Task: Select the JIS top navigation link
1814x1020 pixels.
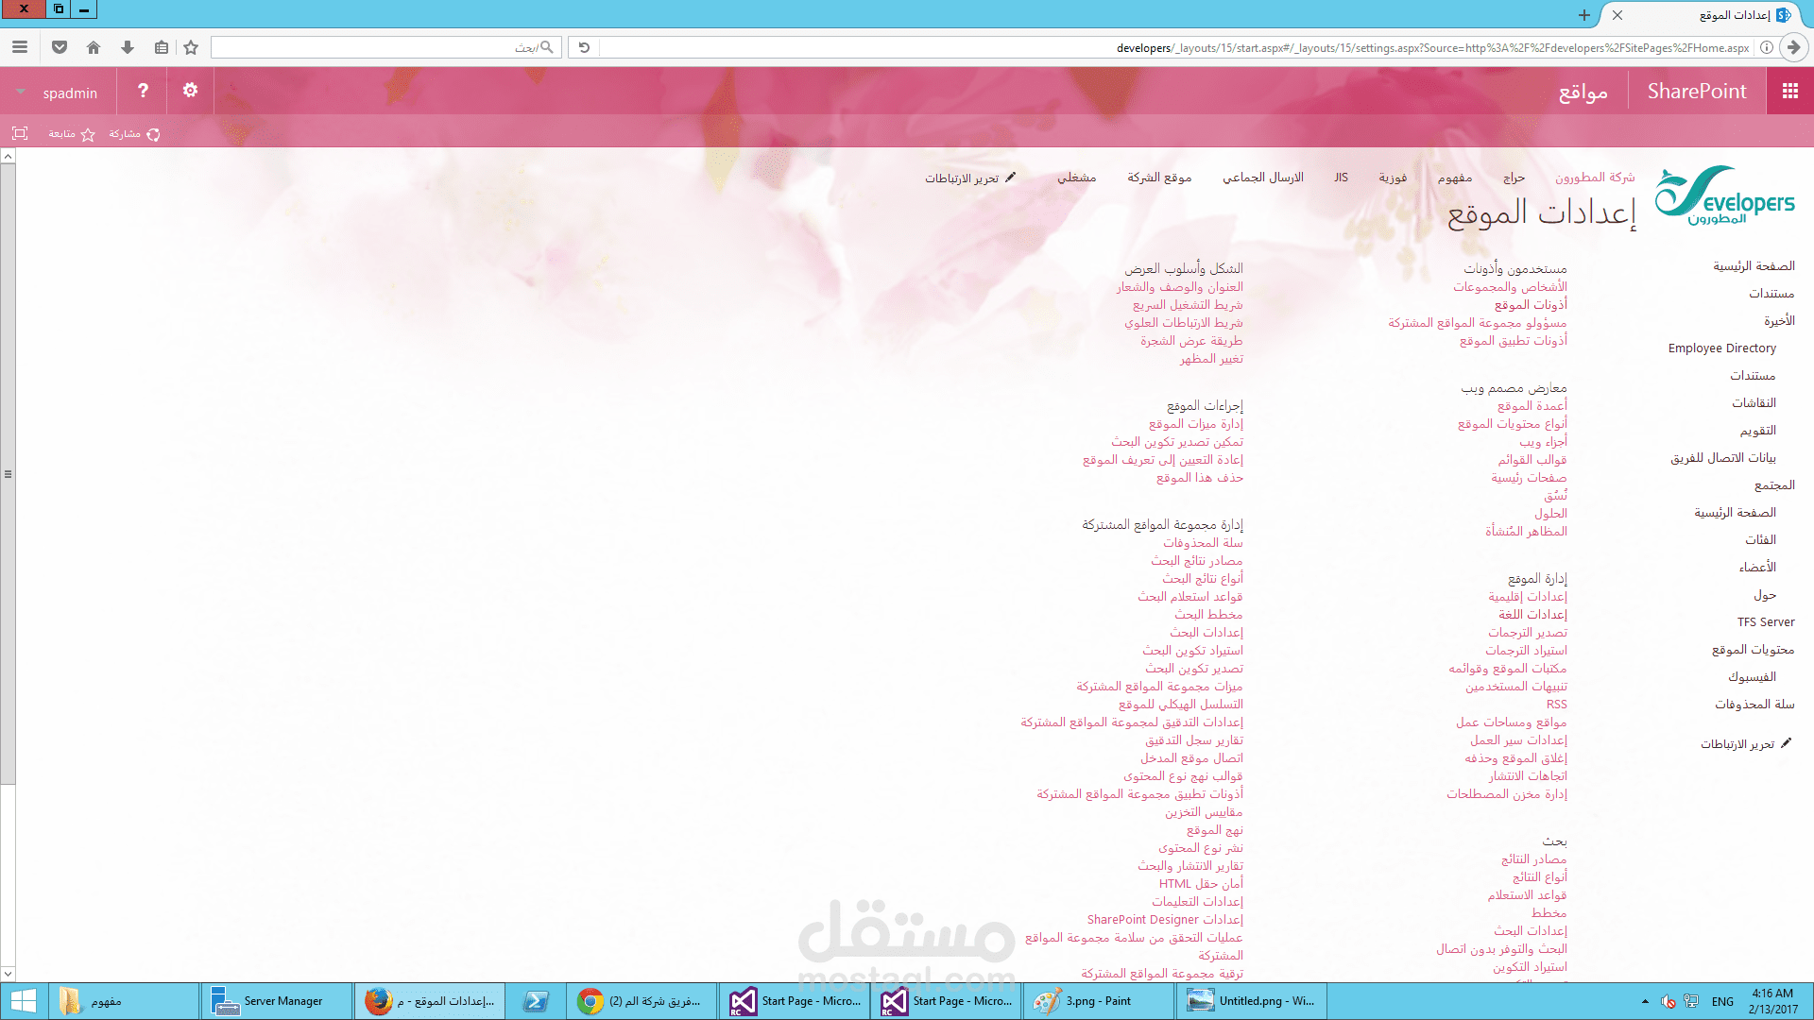Action: coord(1341,178)
